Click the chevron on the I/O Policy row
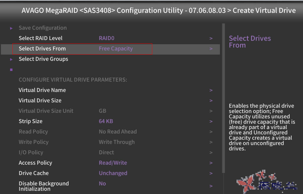 click(x=211, y=152)
